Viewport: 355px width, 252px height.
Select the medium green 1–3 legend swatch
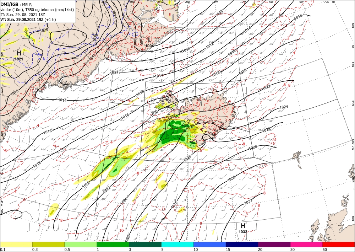tap(113, 244)
